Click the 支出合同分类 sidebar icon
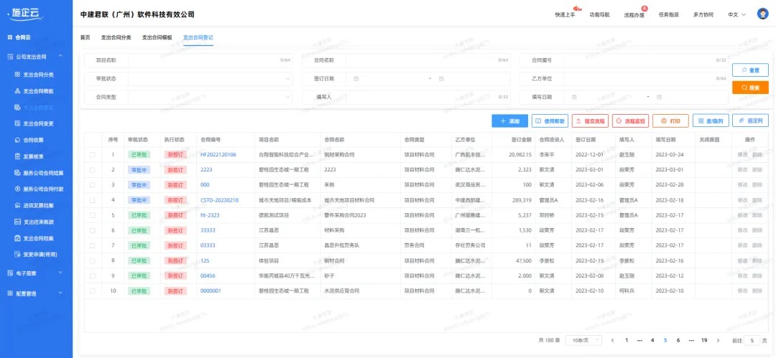The height and width of the screenshot is (358, 776). (x=17, y=75)
